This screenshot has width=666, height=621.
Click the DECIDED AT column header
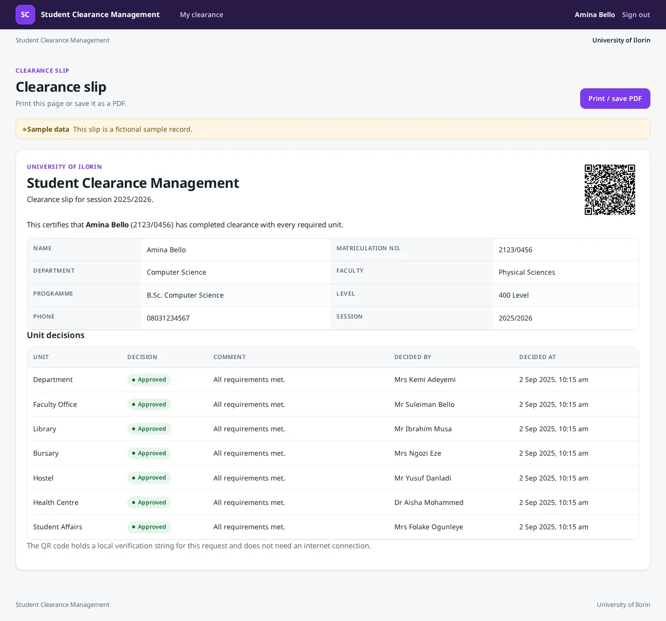click(537, 357)
